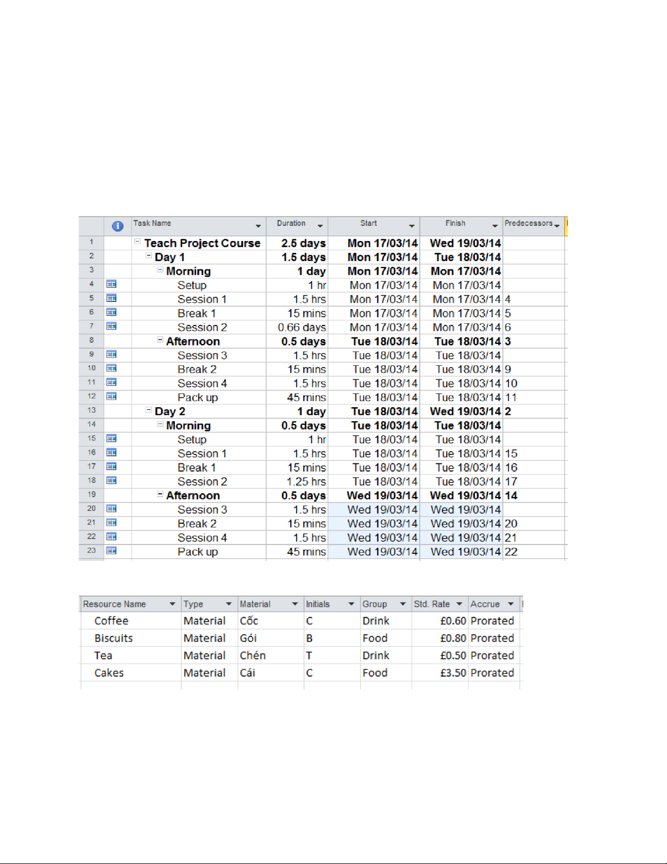This screenshot has height=864, width=667.
Task: Click the calendar indicator icon in row 21 Break 2
Action: [112, 523]
